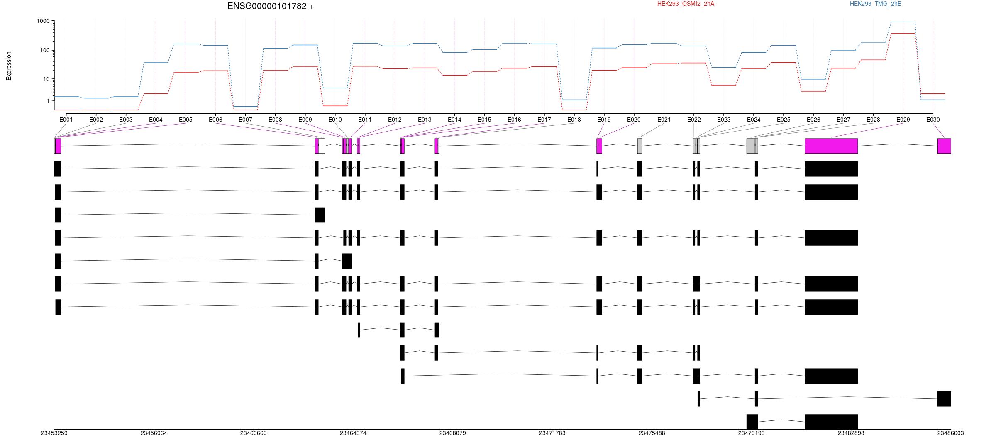Click the E028 exon label
This screenshot has width=996, height=440.
pos(873,120)
